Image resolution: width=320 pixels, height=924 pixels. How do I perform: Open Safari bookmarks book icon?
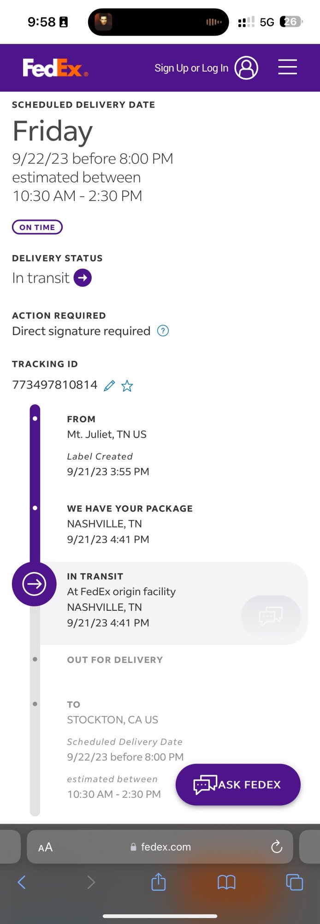point(226,882)
